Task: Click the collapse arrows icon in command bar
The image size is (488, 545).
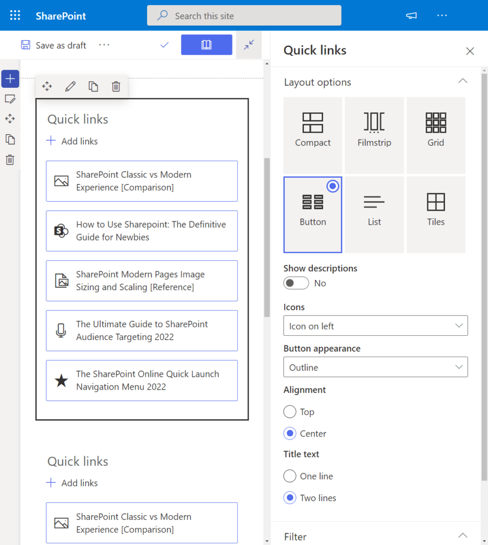Action: click(249, 45)
